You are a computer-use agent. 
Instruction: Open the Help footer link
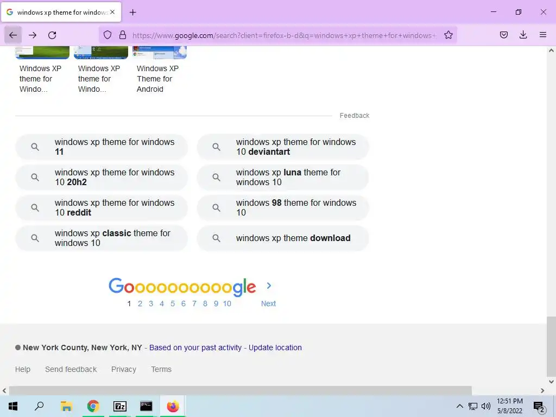pos(23,369)
